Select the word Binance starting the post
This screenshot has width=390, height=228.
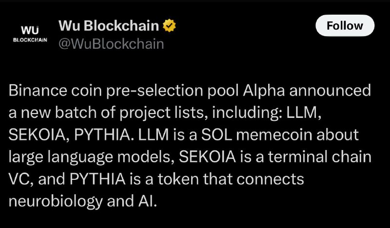coord(38,91)
